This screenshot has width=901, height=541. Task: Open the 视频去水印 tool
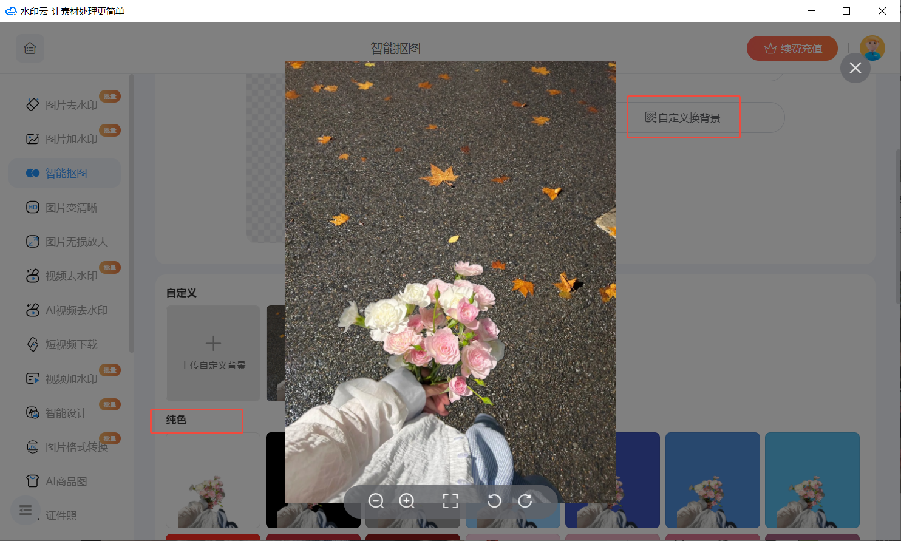pos(64,275)
